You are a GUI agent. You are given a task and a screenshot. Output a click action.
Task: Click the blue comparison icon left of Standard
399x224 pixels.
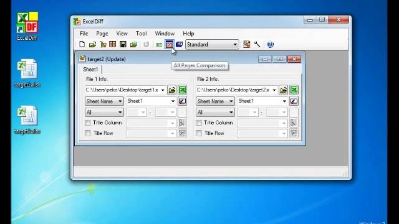(x=179, y=44)
